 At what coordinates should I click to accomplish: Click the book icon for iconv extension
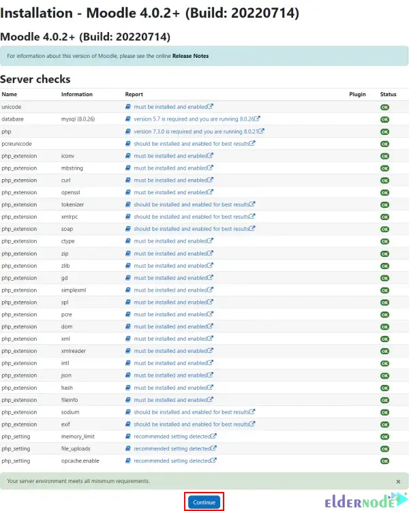click(127, 156)
